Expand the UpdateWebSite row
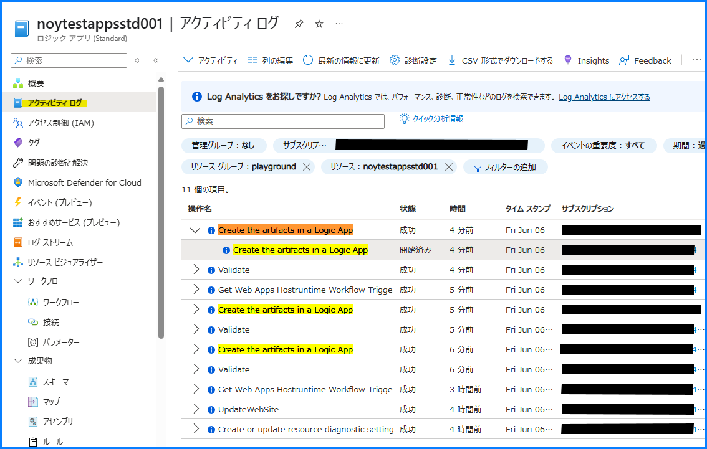This screenshot has width=707, height=449. point(196,409)
